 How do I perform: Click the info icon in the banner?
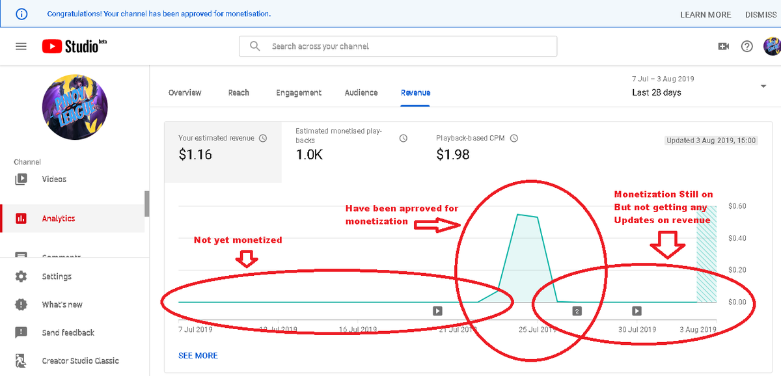21,14
